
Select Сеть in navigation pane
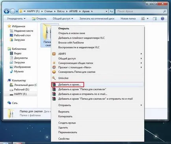[x=13, y=103]
